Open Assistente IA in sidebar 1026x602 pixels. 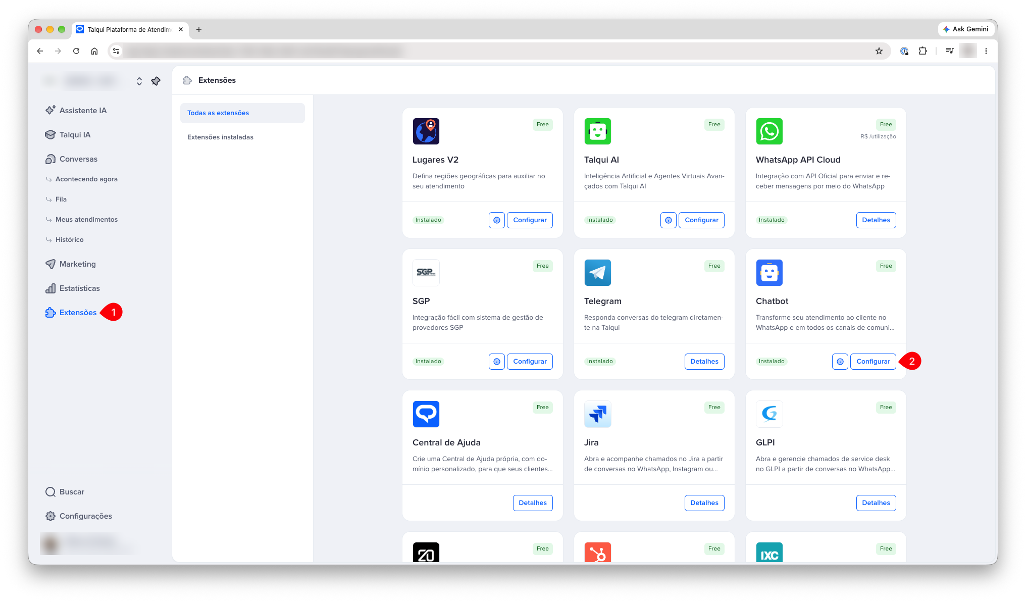click(76, 110)
